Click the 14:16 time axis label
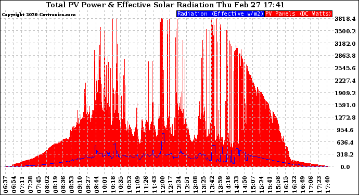Screen dimensions: 359x195 click(228, 185)
